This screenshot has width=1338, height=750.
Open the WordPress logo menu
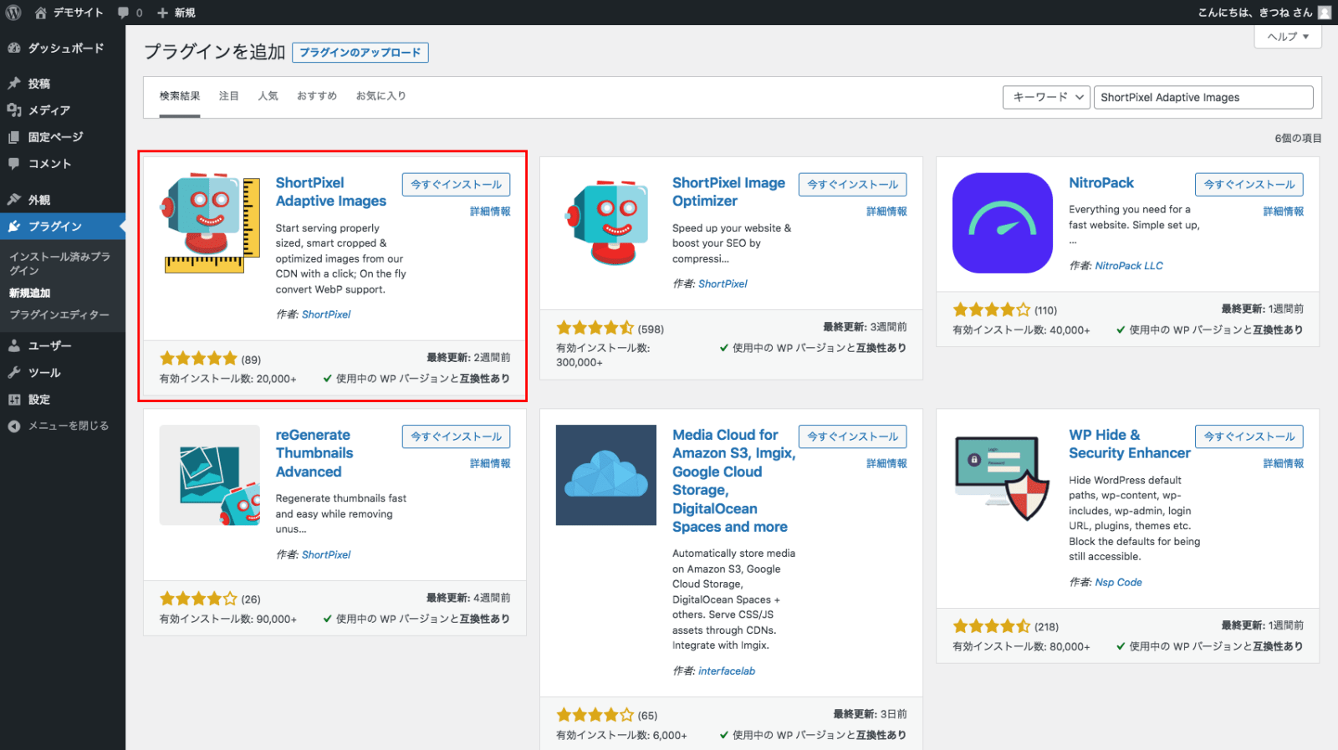click(13, 13)
